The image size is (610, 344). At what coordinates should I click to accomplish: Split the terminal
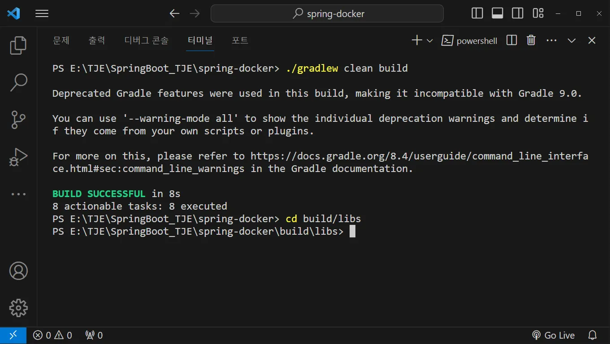pos(511,40)
